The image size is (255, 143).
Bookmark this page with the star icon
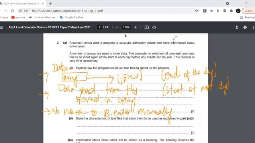[x=196, y=11]
